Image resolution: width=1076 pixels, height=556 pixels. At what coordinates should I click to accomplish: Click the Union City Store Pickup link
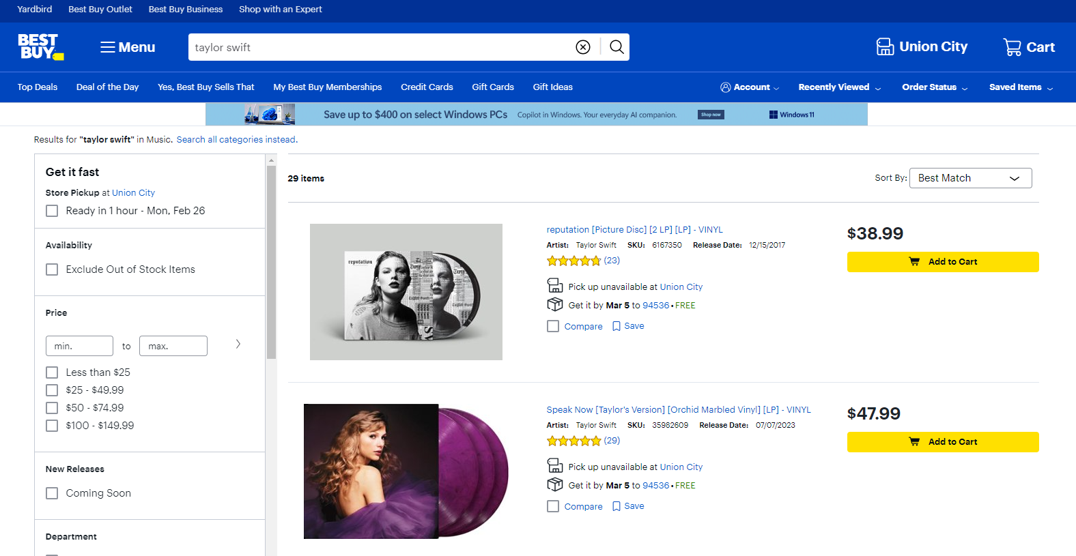pyautogui.click(x=133, y=193)
